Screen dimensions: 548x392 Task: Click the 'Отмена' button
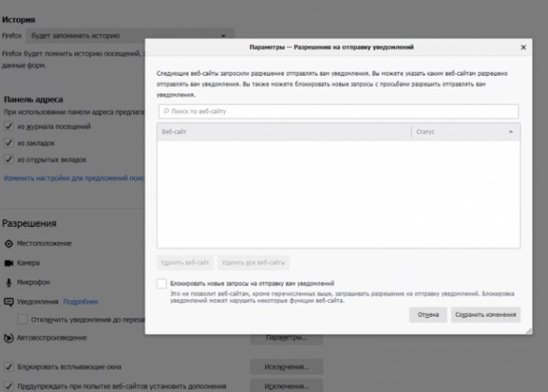[x=428, y=314]
